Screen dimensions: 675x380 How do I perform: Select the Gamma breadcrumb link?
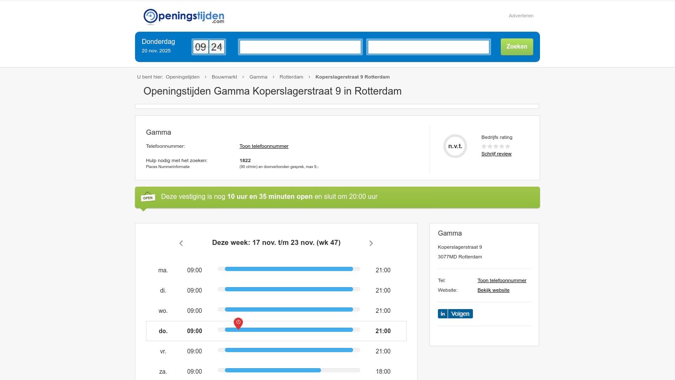pos(258,77)
